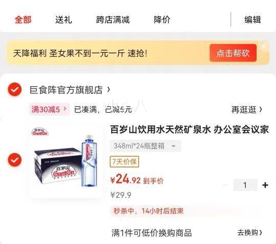Click the quantity field showing 1
This screenshot has width=276, height=244.
click(x=245, y=185)
